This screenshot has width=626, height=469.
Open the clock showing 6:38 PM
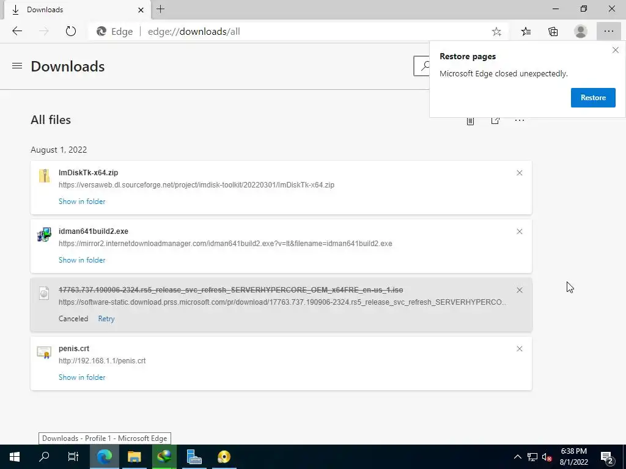pyautogui.click(x=573, y=457)
